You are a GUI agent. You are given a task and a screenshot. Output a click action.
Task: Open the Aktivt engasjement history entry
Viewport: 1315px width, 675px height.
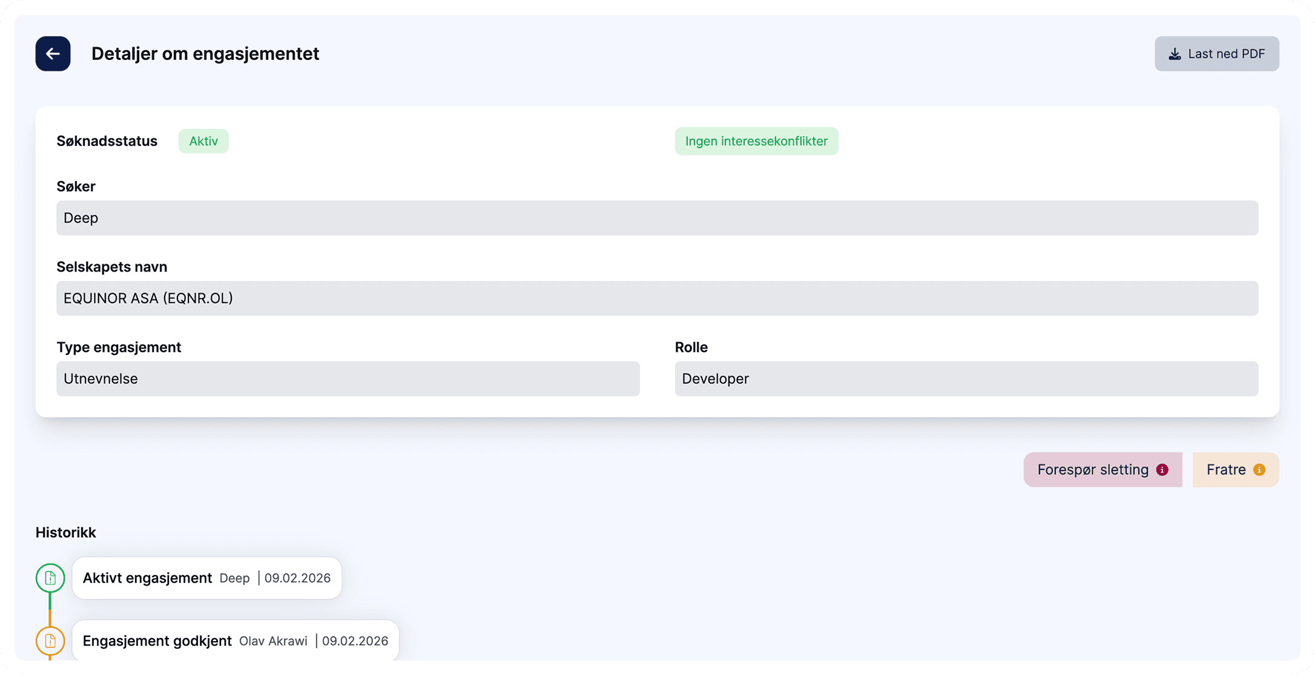[206, 578]
